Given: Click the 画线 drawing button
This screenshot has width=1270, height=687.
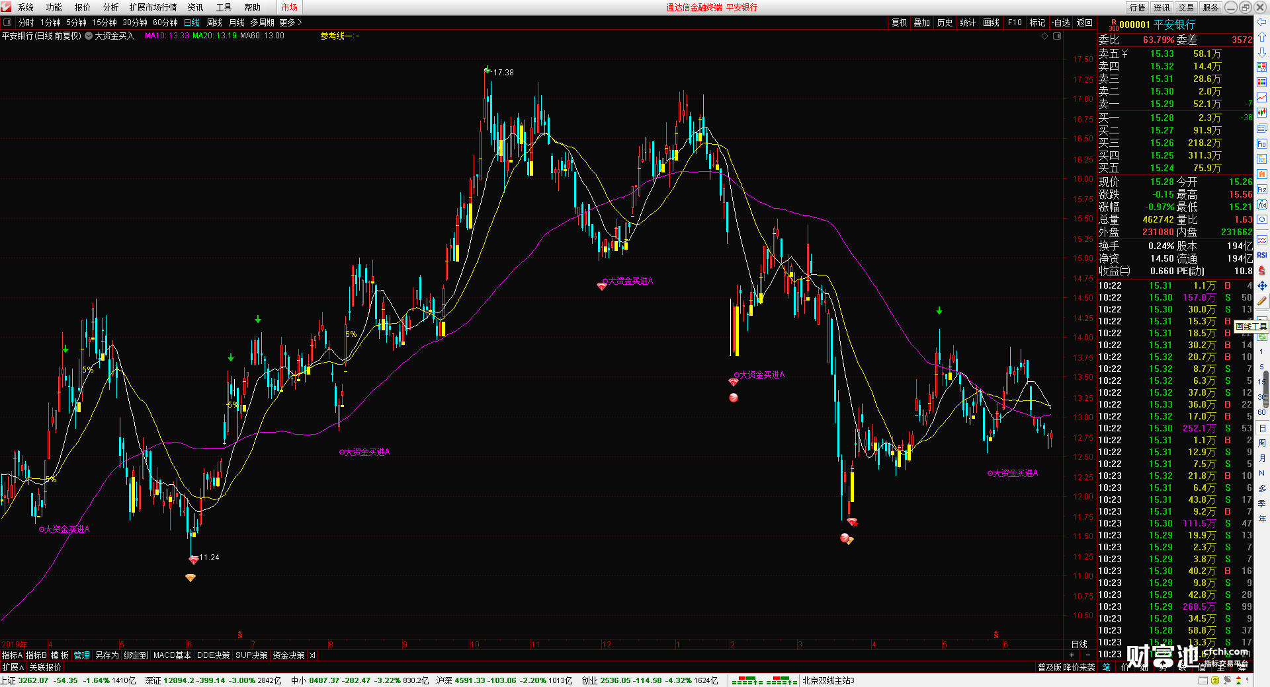Looking at the screenshot, I should [992, 22].
